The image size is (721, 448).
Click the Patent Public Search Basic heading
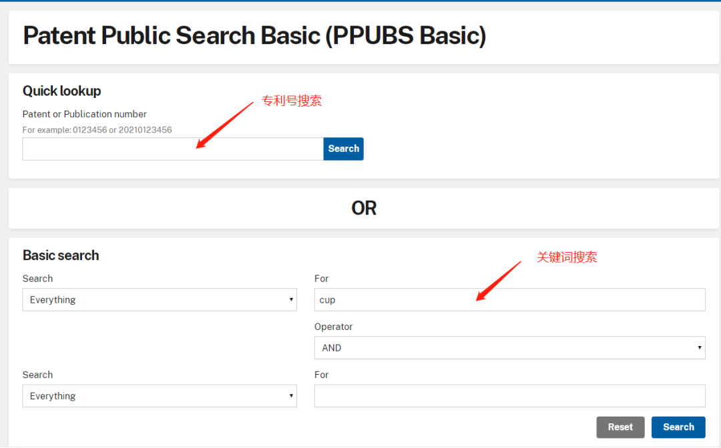click(x=254, y=36)
